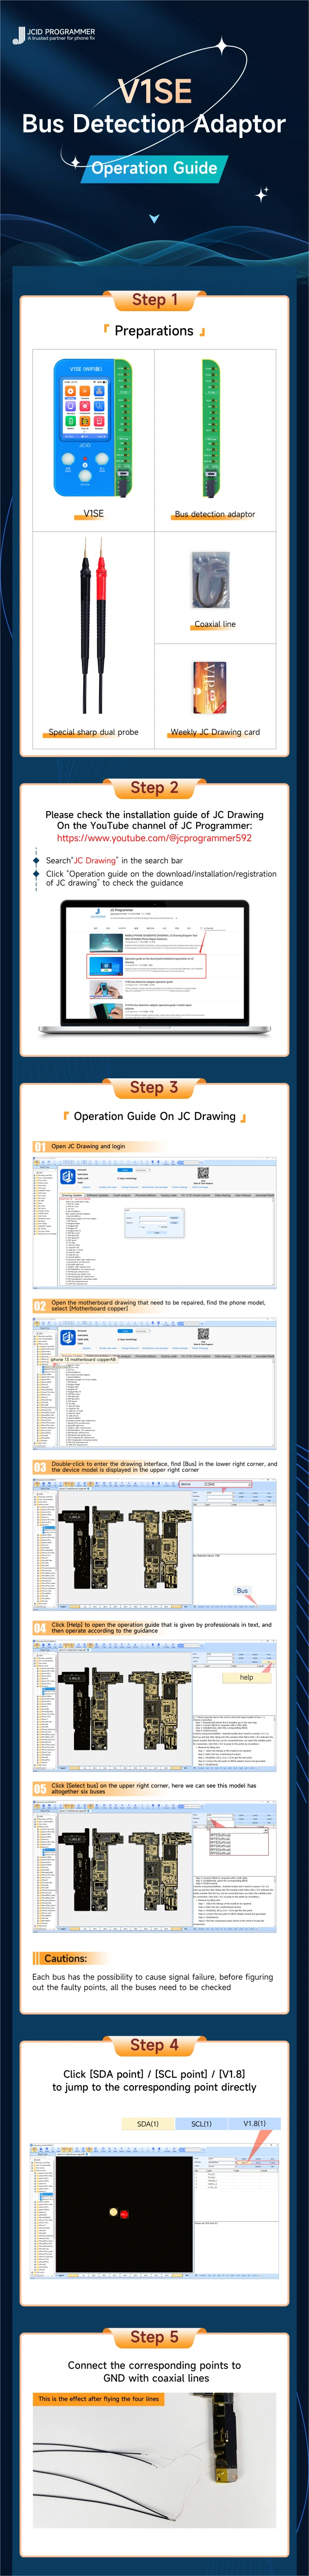The image size is (309, 2576).
Task: Click the V1.8(1) point label
Action: click(x=255, y=2123)
